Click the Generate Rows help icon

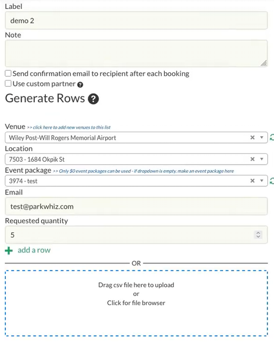tap(94, 99)
